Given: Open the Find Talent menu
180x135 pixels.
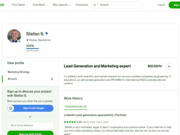Looking at the screenshot, I should point(19,5).
